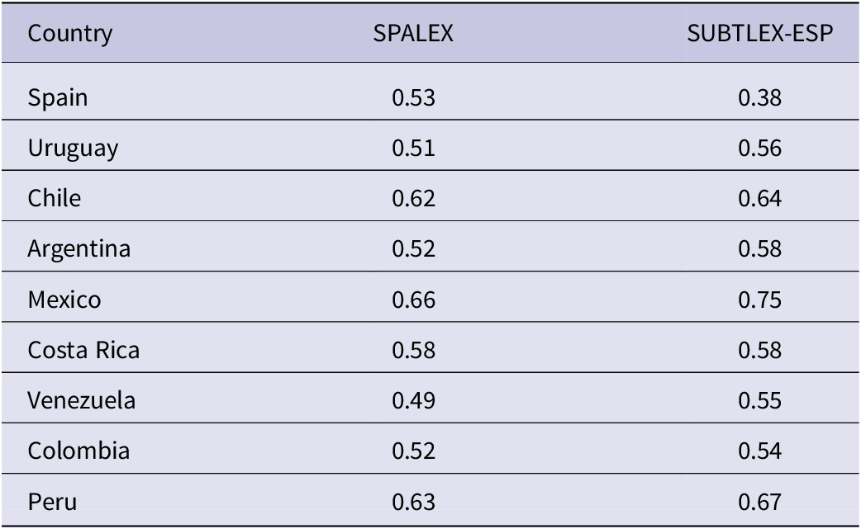
Task: Click the Argentina country cell
Action: (x=79, y=249)
